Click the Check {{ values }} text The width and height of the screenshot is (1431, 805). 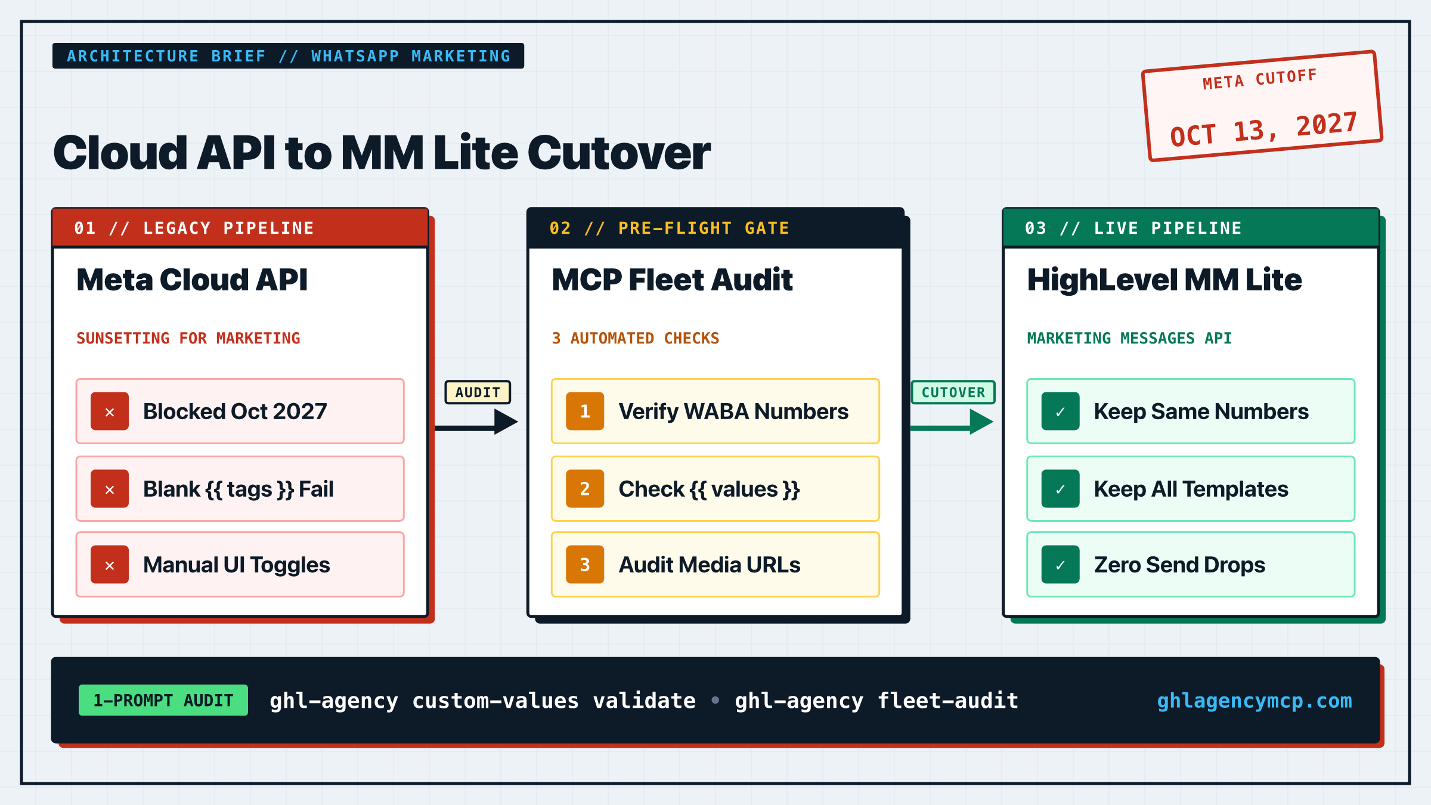(x=709, y=489)
